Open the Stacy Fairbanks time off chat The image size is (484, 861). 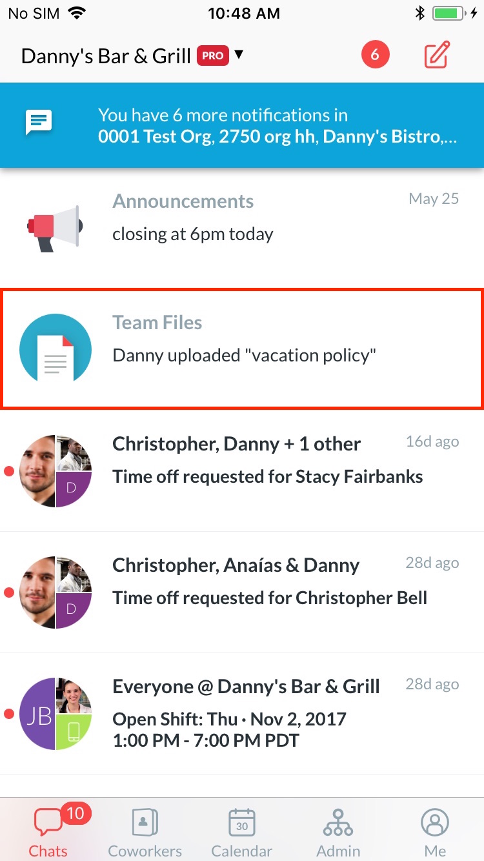(242, 471)
